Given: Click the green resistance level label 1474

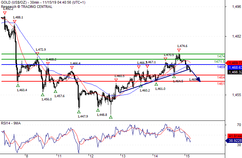Looking at the screenshot, I should point(221,56).
